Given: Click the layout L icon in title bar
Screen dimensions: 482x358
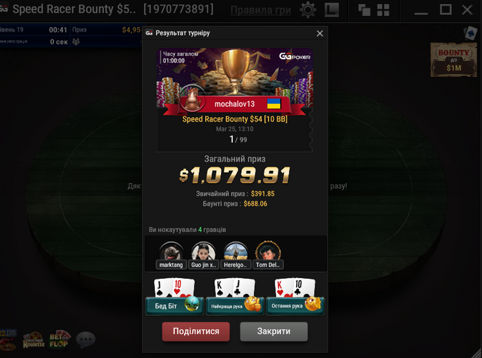Looking at the screenshot, I should (332, 10).
